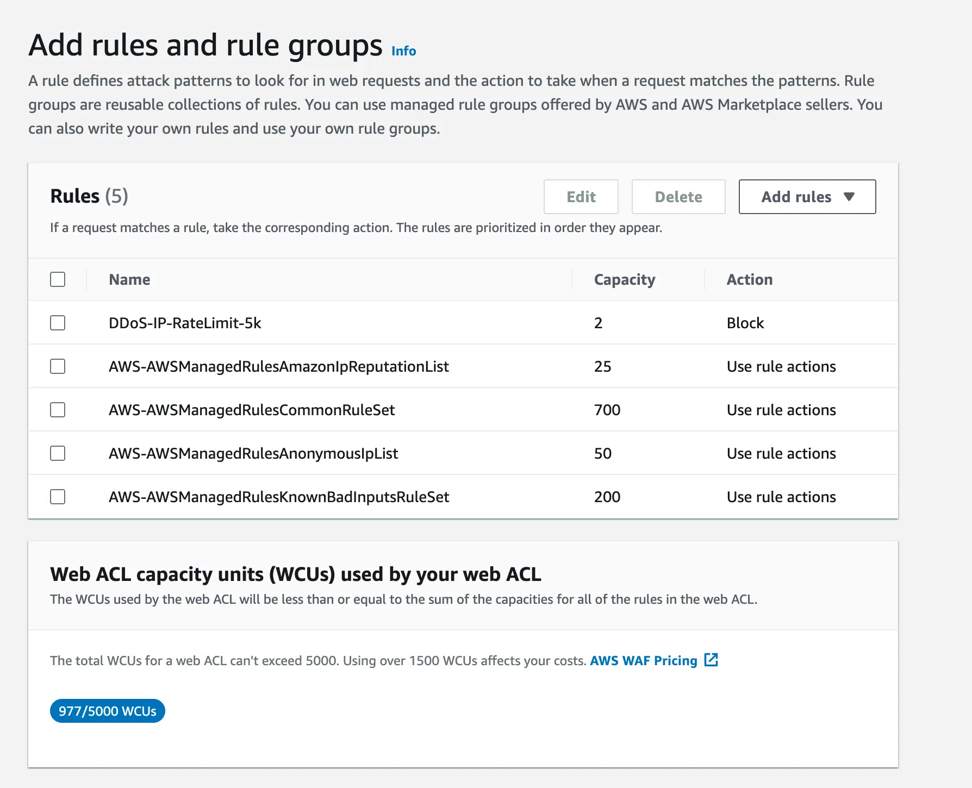
Task: Click the external link icon beside AWS WAF Pricing
Action: (x=711, y=660)
